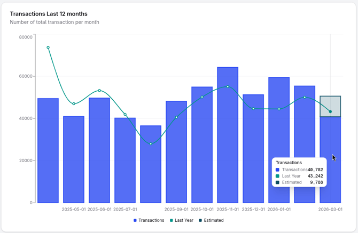Toggle the Estimated legend entry
The width and height of the screenshot is (358, 233).
click(x=213, y=220)
